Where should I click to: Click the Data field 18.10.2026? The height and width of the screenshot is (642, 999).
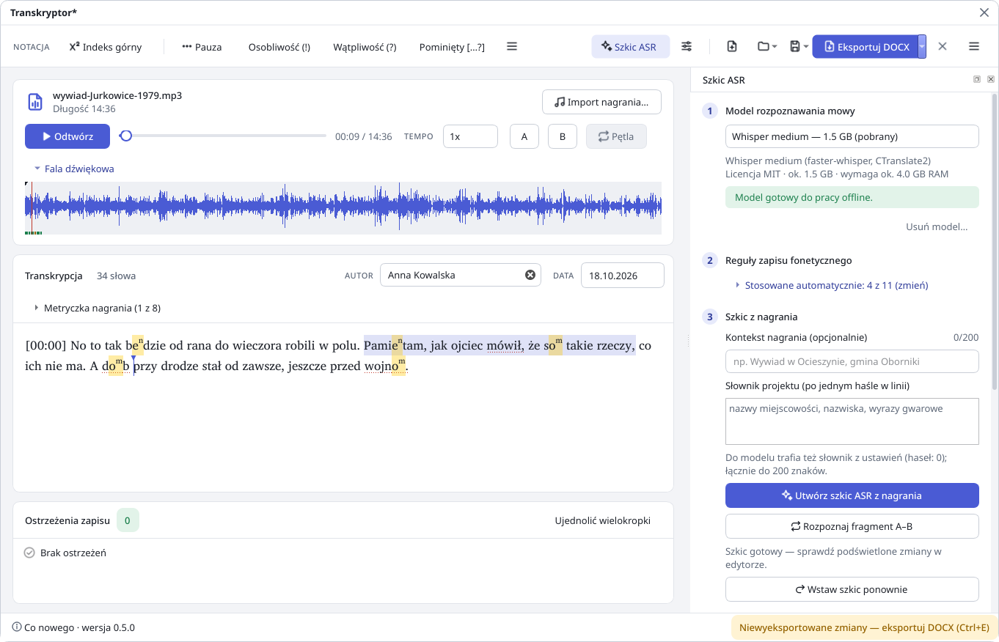[623, 276]
